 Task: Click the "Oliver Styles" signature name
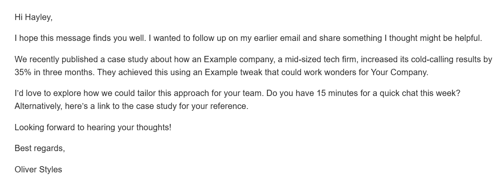[x=38, y=169]
